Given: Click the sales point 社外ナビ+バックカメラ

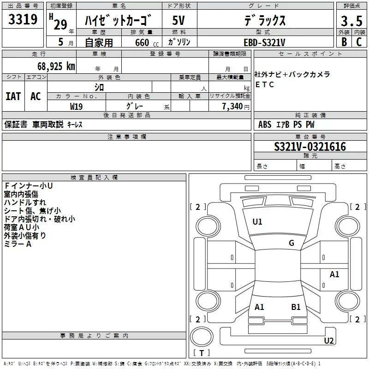Looking at the screenshot, I should click(x=292, y=74).
